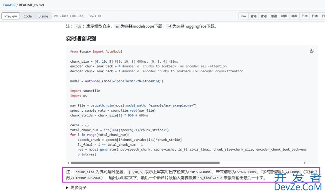Click inline code '5*60=300ms' in the note
This screenshot has width=325, height=194.
246,172
